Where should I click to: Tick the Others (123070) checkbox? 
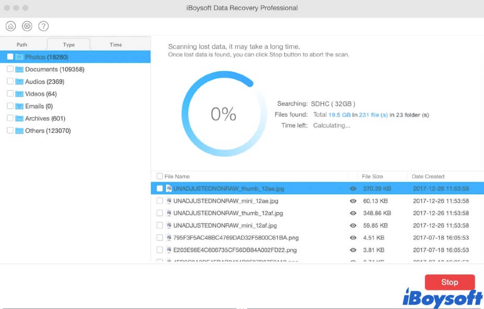point(10,131)
